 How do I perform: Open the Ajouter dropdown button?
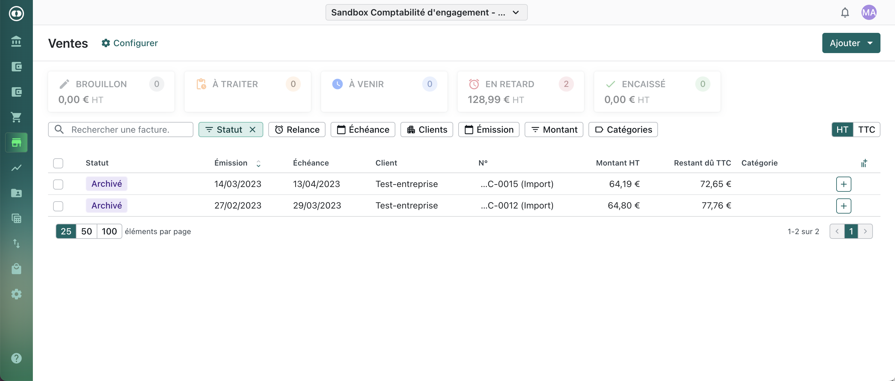point(850,43)
